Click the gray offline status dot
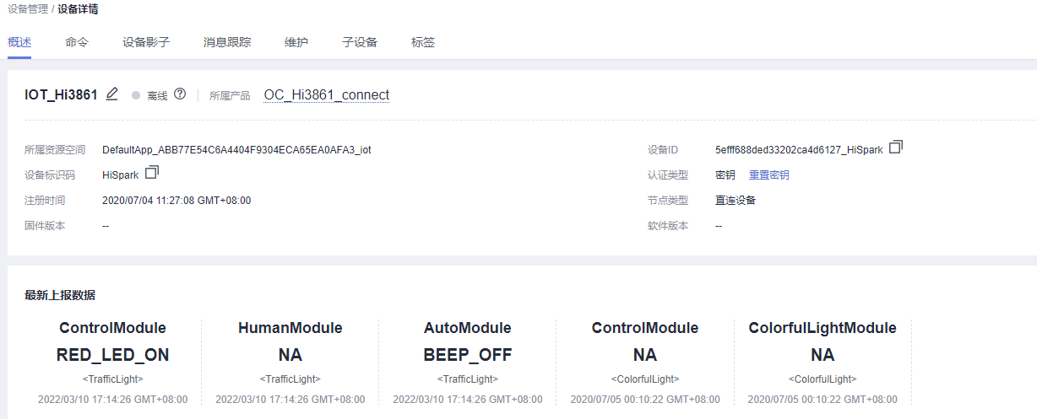The width and height of the screenshot is (1037, 419). (x=135, y=95)
